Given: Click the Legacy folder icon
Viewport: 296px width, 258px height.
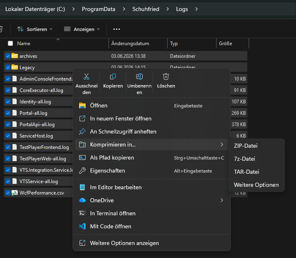Looking at the screenshot, I should coord(15,67).
